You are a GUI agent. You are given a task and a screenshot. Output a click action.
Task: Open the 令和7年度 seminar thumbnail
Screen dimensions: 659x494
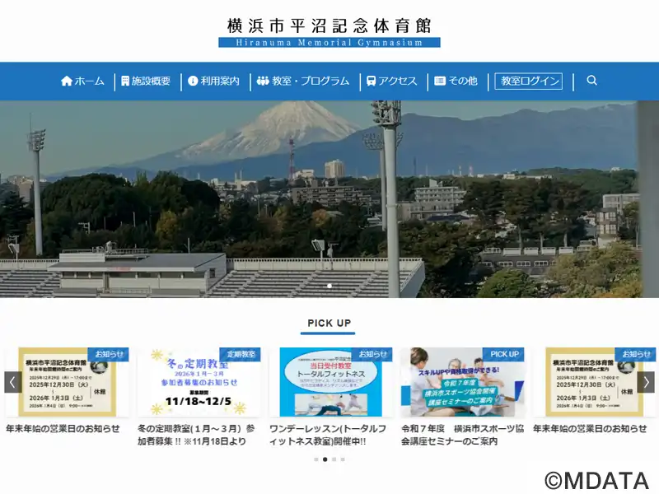pos(461,382)
